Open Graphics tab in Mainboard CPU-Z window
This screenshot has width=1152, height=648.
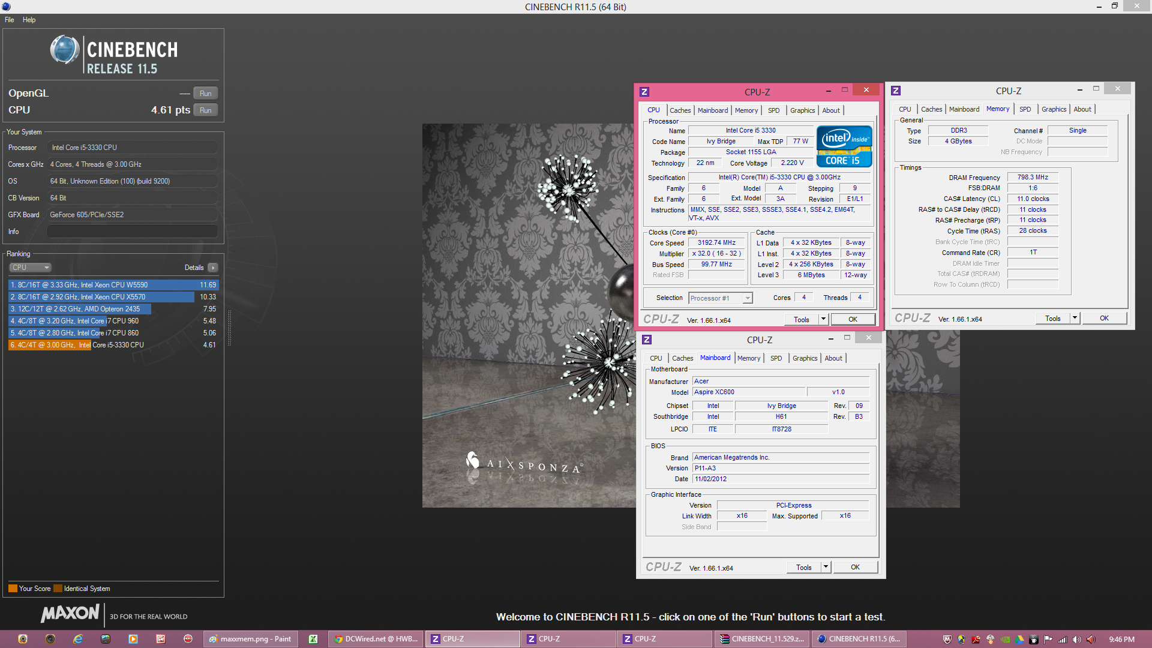click(x=805, y=358)
